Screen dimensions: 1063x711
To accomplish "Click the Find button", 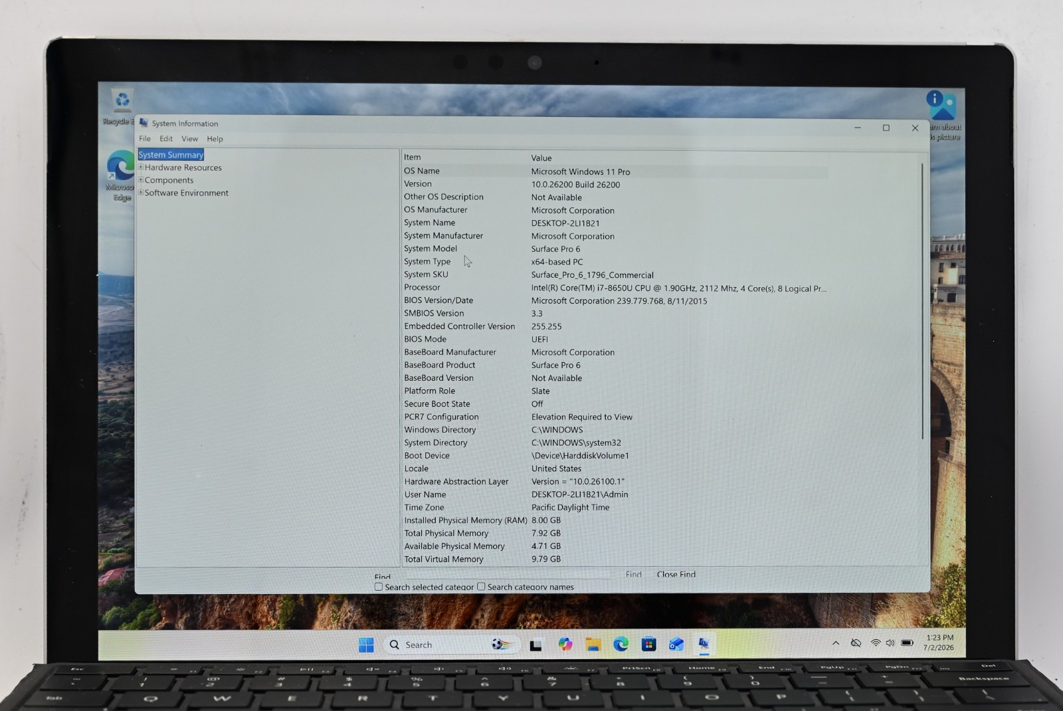I will point(634,574).
